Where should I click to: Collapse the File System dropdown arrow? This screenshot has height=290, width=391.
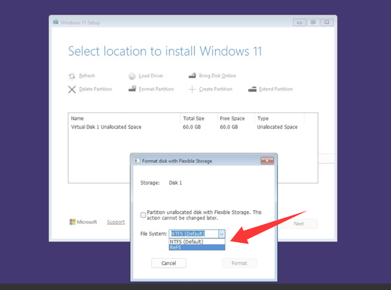tap(222, 234)
